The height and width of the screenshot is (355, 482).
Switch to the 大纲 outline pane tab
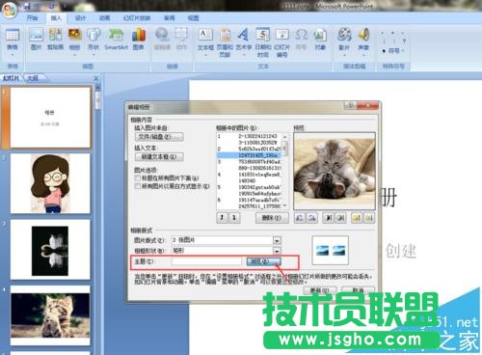pyautogui.click(x=33, y=78)
